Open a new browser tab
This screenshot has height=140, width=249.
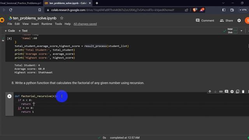(x=97, y=3)
